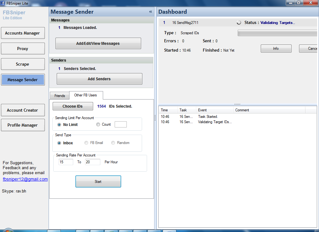Click 'Skype: rav.bh' contact text

[14, 191]
